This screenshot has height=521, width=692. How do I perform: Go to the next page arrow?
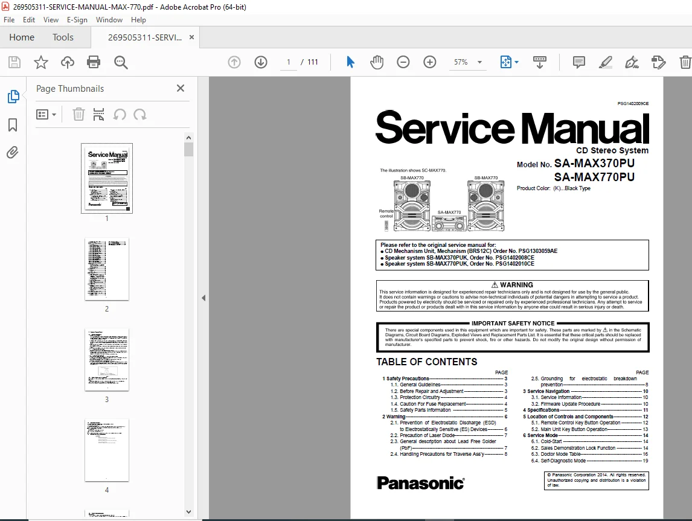pyautogui.click(x=261, y=62)
